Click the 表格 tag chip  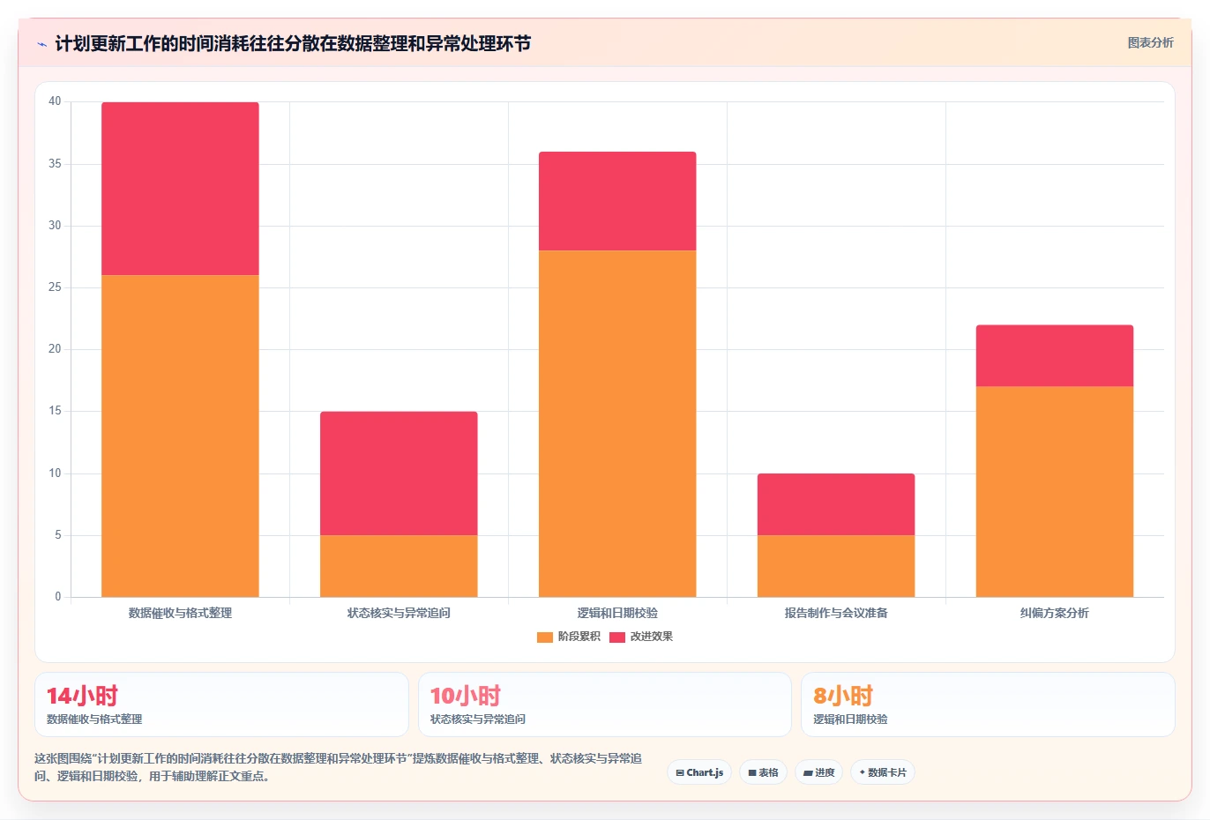click(x=763, y=772)
